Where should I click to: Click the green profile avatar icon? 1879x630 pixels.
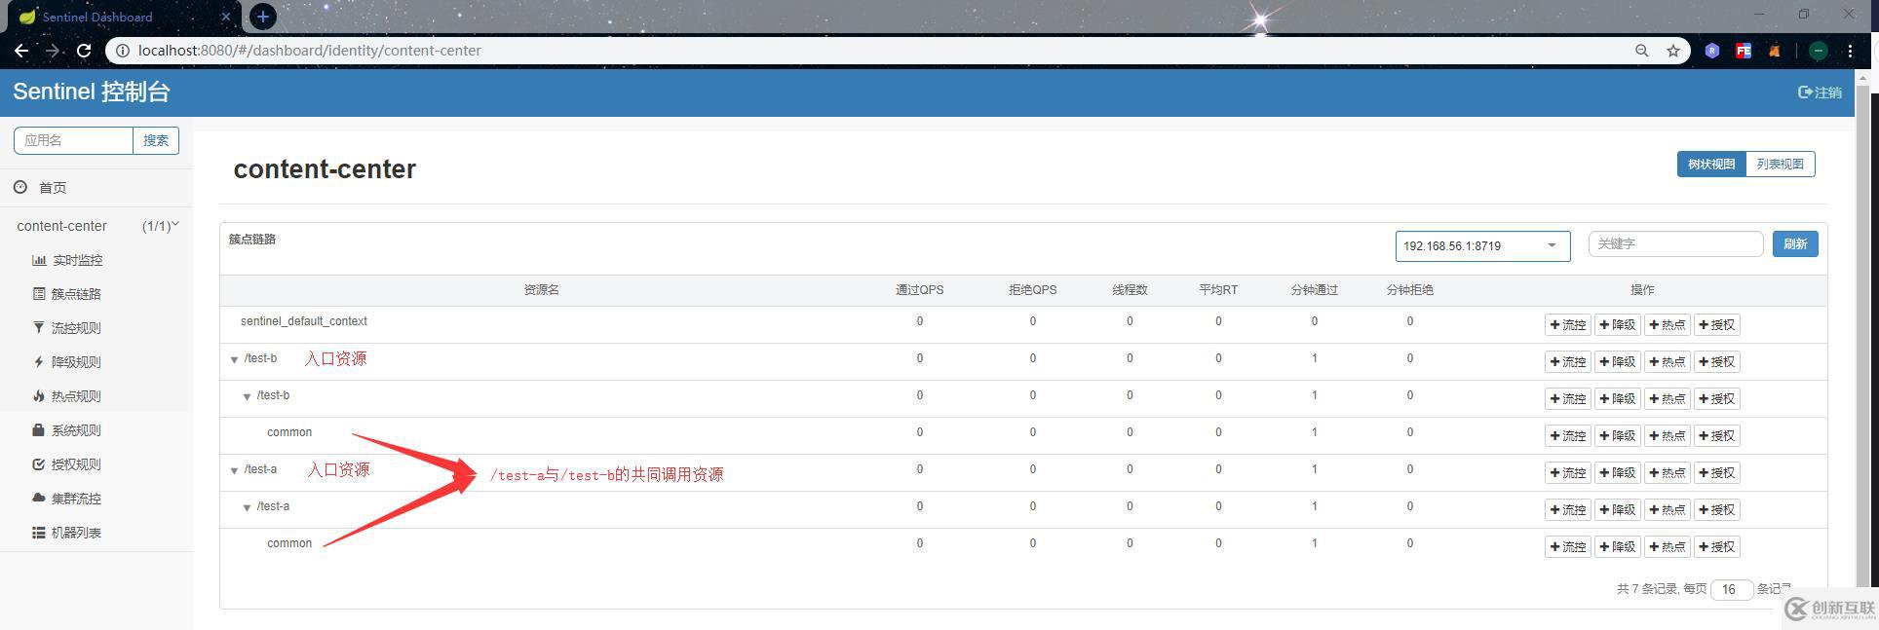1819,51
